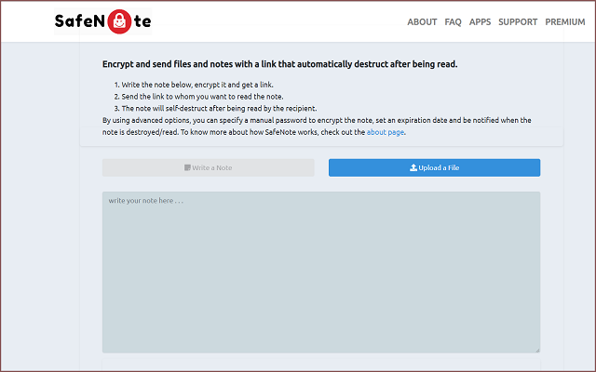Viewport: 596px width, 372px height.
Task: Grab the resize handle of the note textarea
Action: tap(536, 350)
